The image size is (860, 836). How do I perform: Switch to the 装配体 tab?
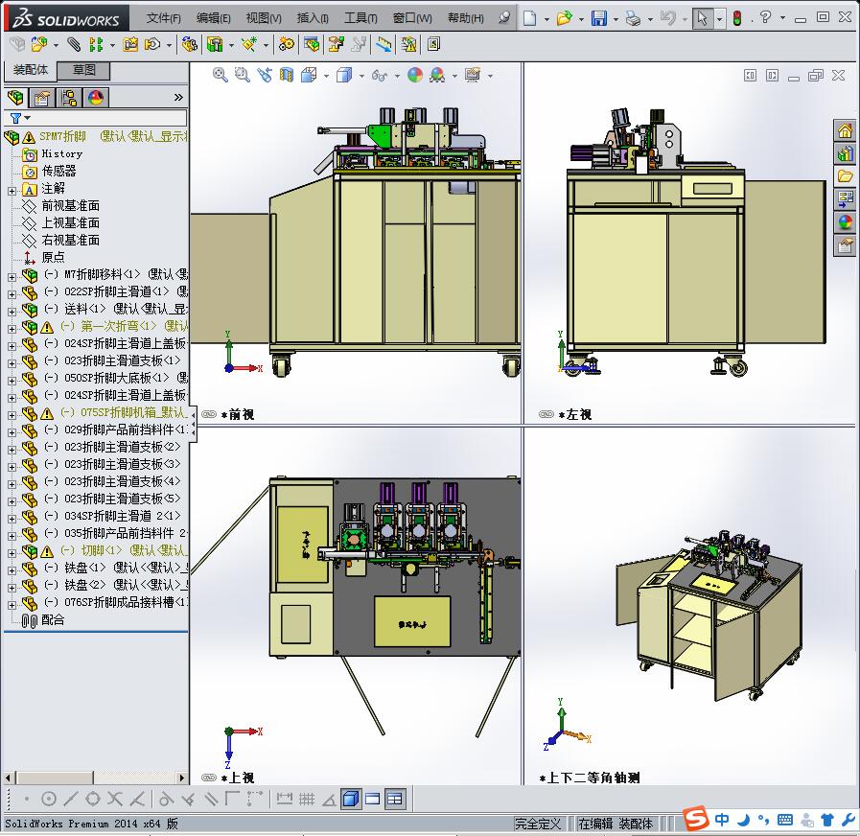(31, 70)
